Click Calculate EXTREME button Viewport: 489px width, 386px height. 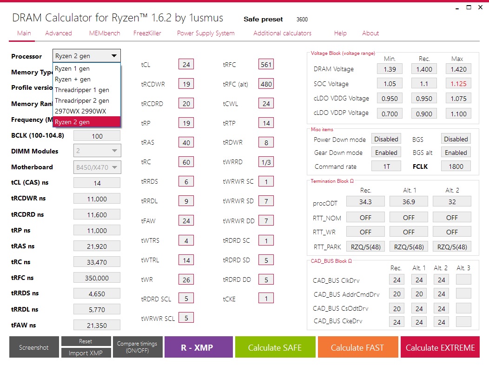(440, 347)
